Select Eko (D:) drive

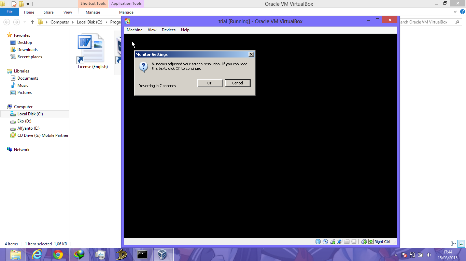[x=24, y=121]
